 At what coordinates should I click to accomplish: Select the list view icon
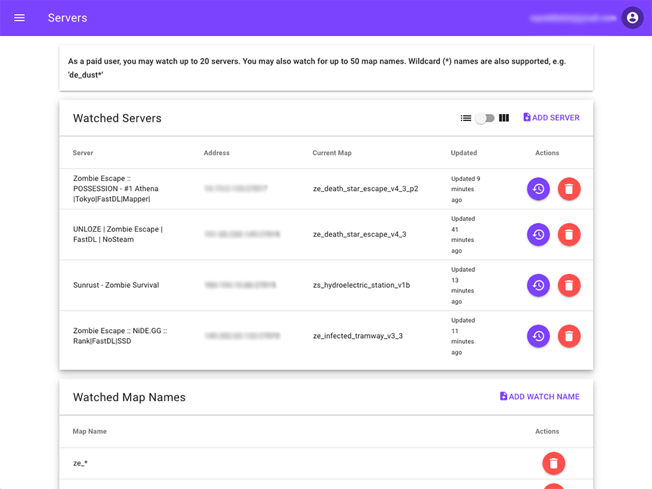click(x=465, y=118)
